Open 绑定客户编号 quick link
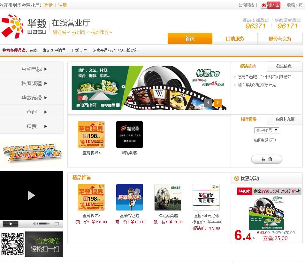This screenshot has height=263, width=305. (x=54, y=50)
